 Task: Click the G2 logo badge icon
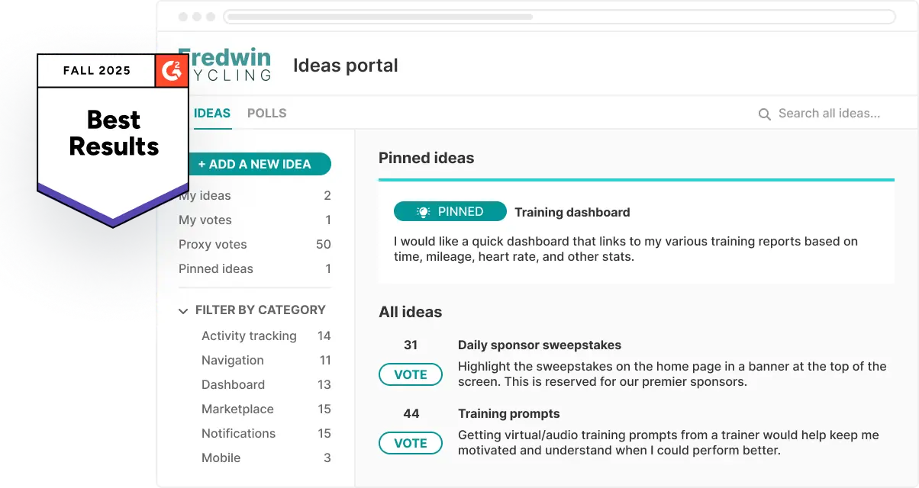coord(172,70)
